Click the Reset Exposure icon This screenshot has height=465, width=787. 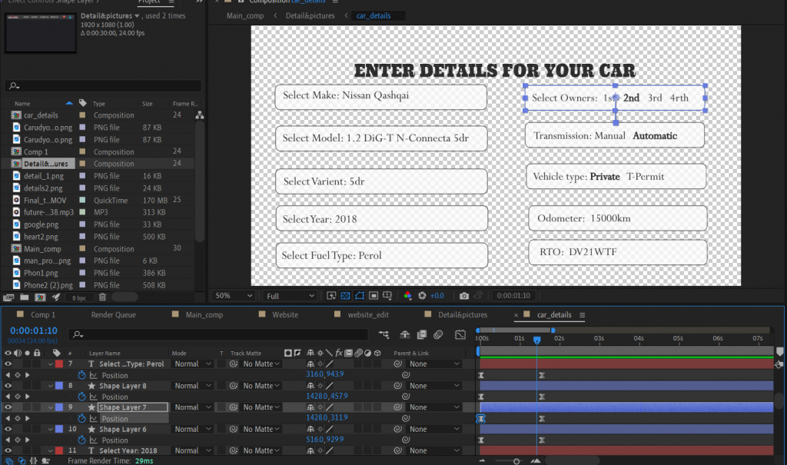click(422, 296)
